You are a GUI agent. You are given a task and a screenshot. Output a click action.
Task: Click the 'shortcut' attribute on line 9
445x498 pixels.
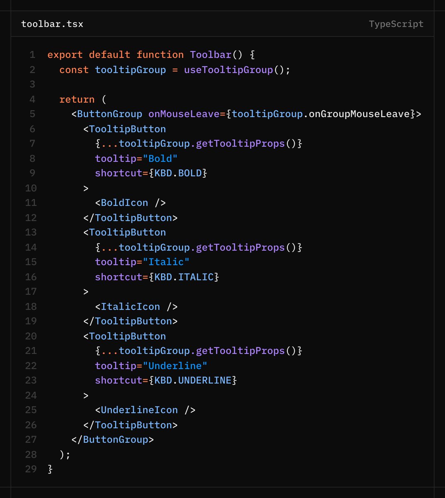pos(119,173)
